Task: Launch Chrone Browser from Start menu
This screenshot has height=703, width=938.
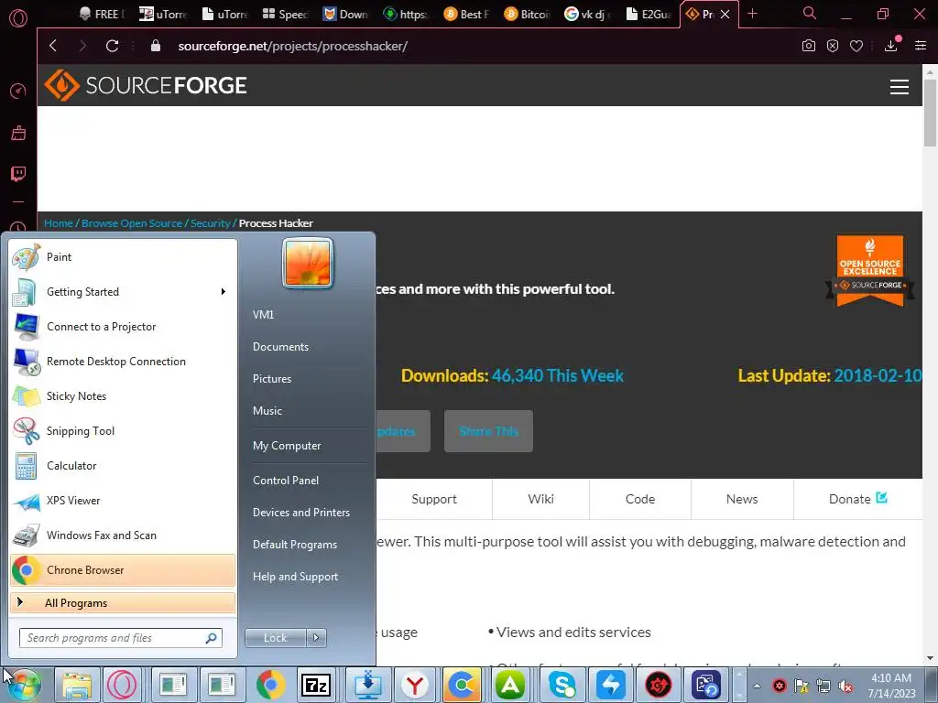Action: coord(123,569)
